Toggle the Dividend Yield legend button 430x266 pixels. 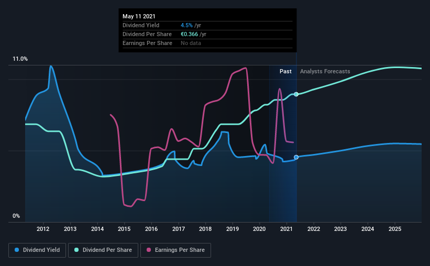coord(37,250)
